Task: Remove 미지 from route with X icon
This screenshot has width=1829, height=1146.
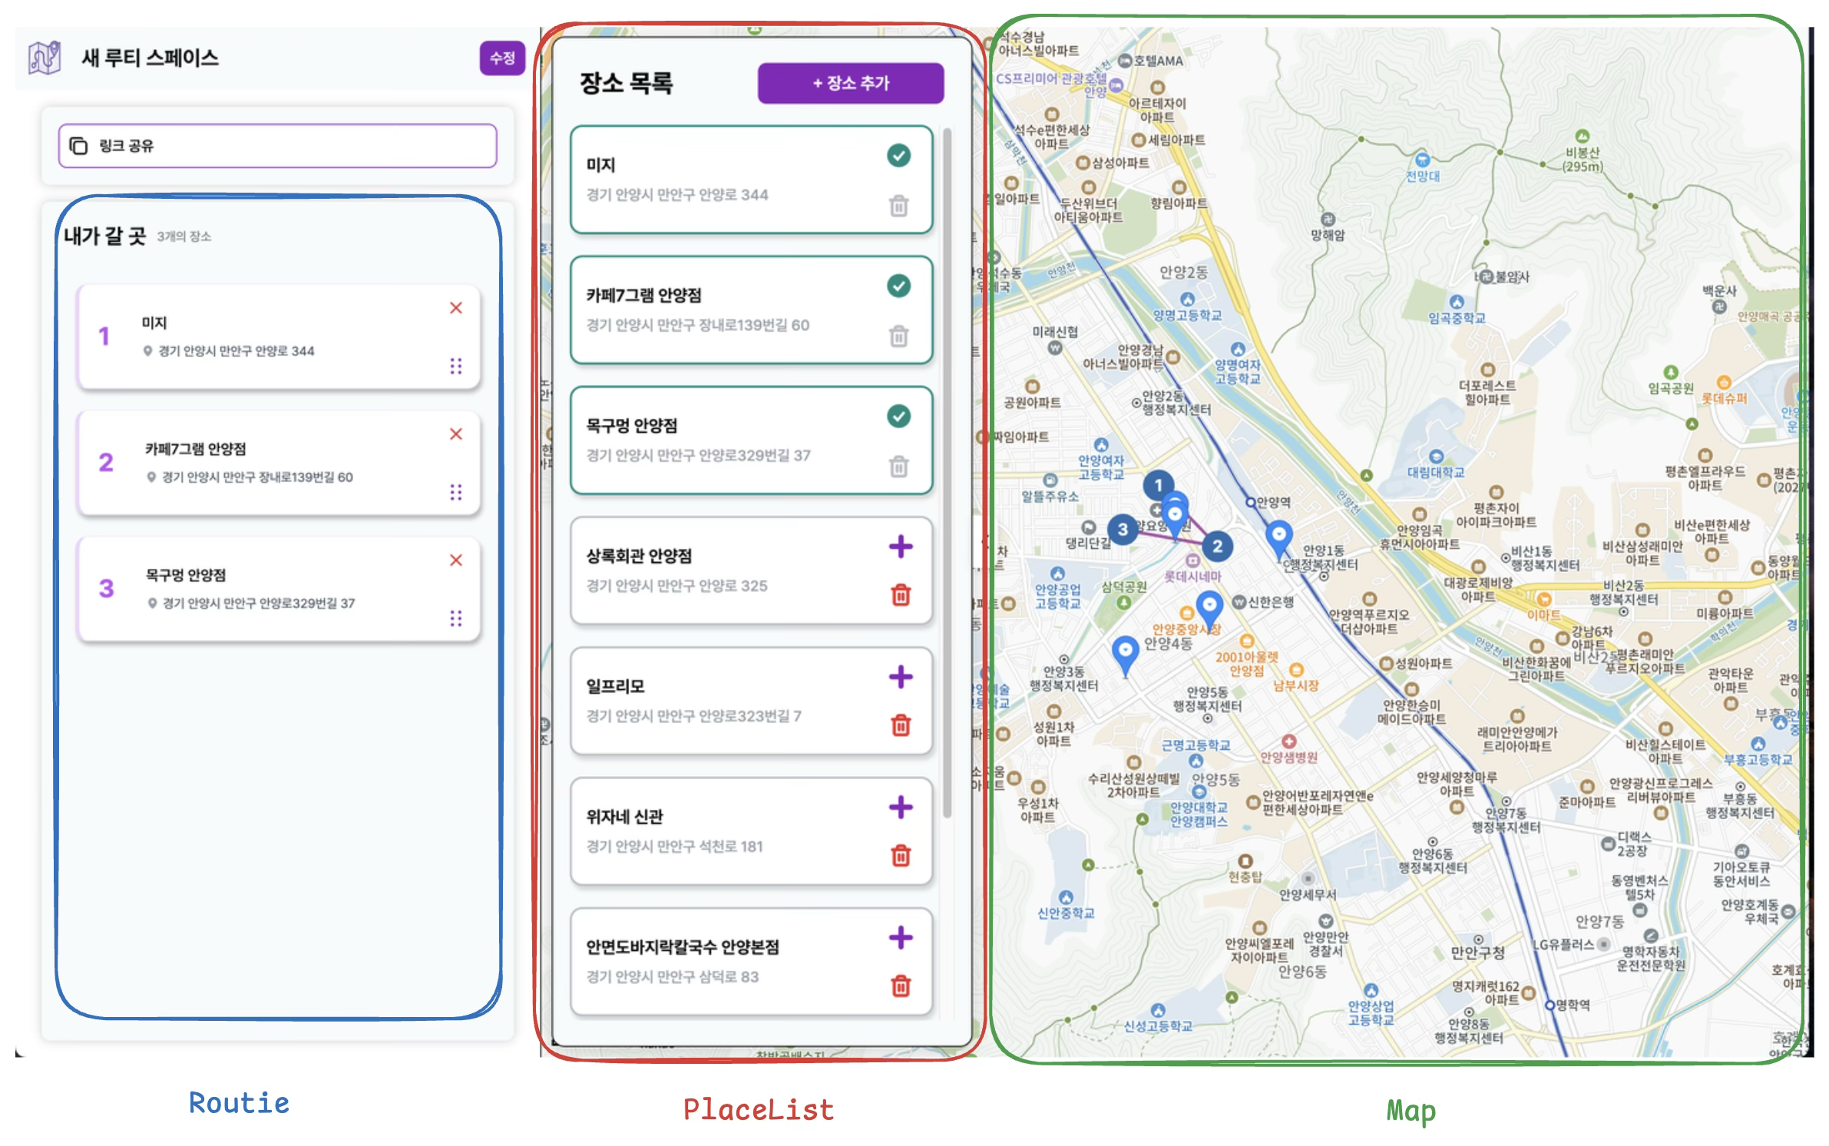Action: coord(456,308)
